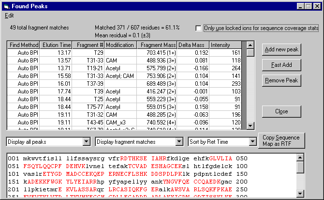
Task: Click sequence segment FSQYLQQCPF in line 051
Action: click(43, 166)
